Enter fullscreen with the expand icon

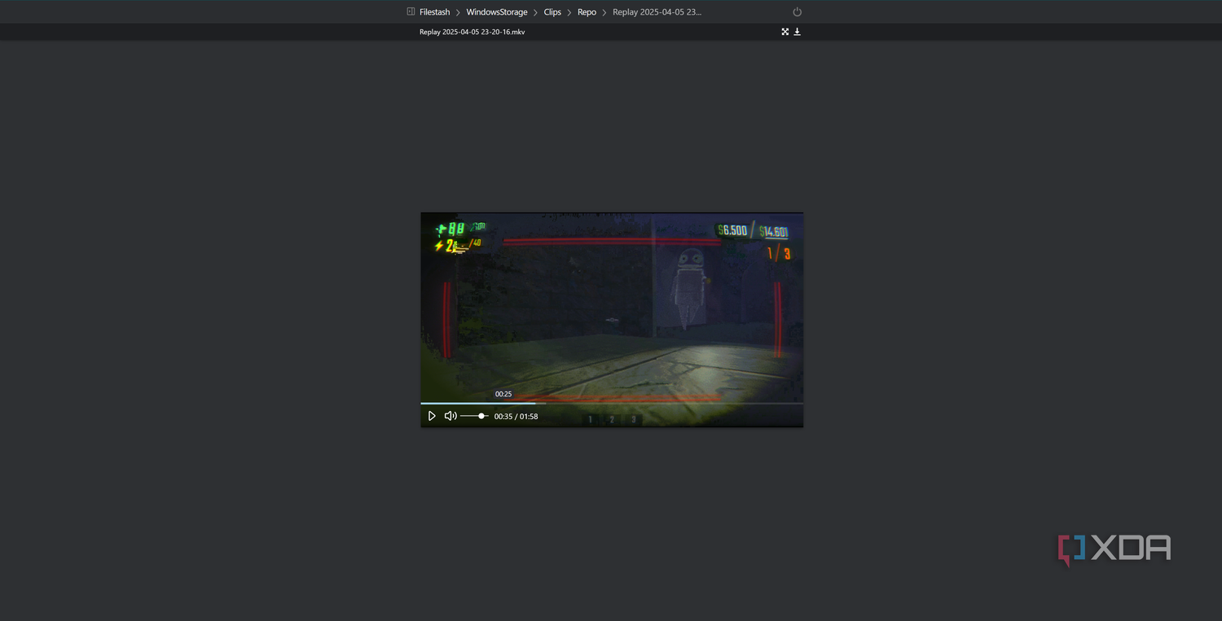pyautogui.click(x=785, y=32)
